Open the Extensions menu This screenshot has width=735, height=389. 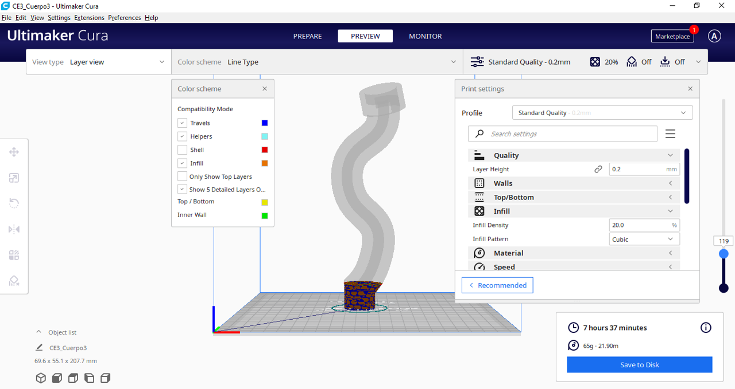(89, 18)
